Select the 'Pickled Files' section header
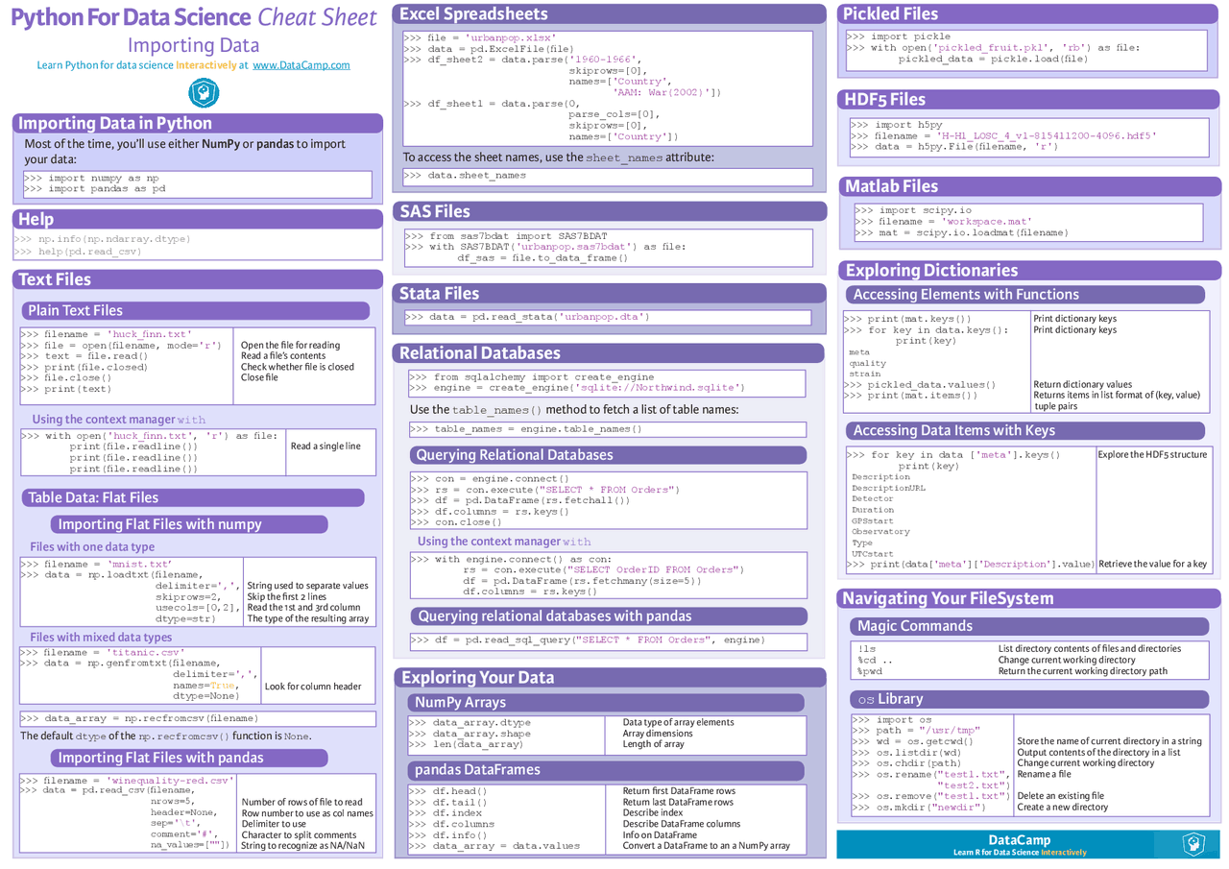 coord(1029,13)
